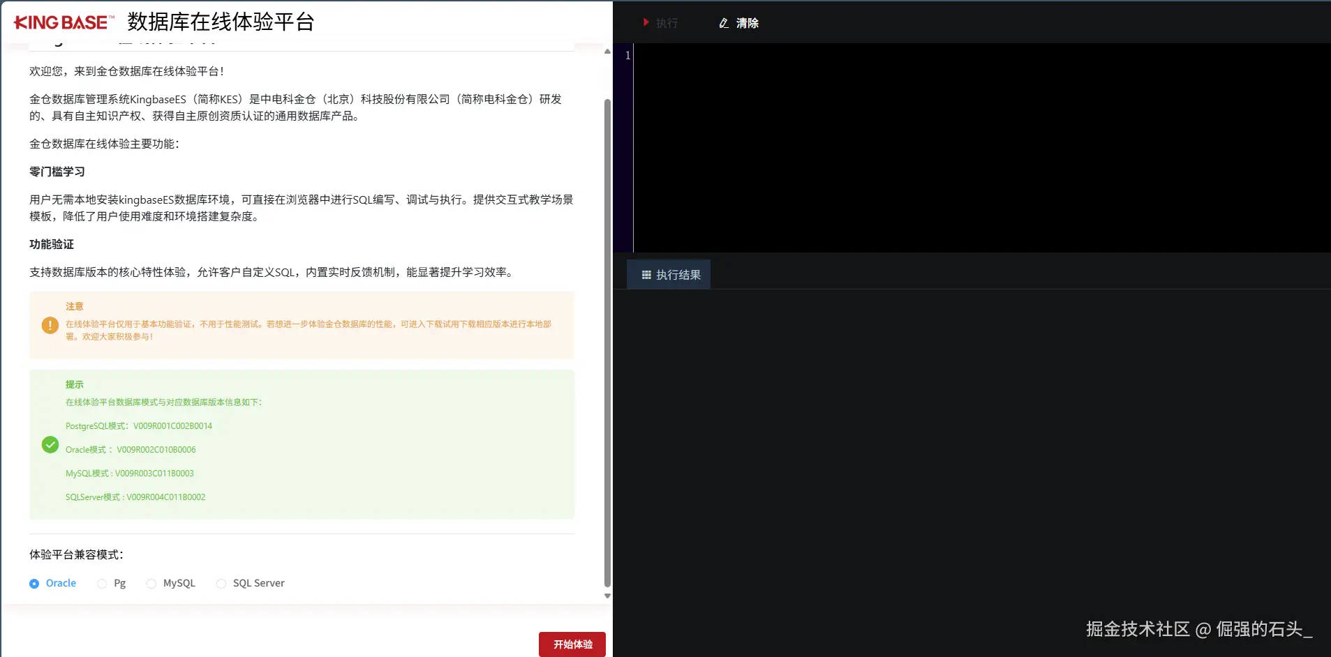The image size is (1331, 657).
Task: Click the 体验平台兼容模式 label
Action: pos(76,554)
